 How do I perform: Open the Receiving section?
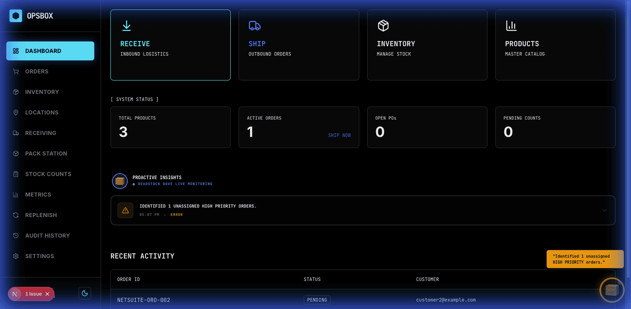[x=50, y=133]
